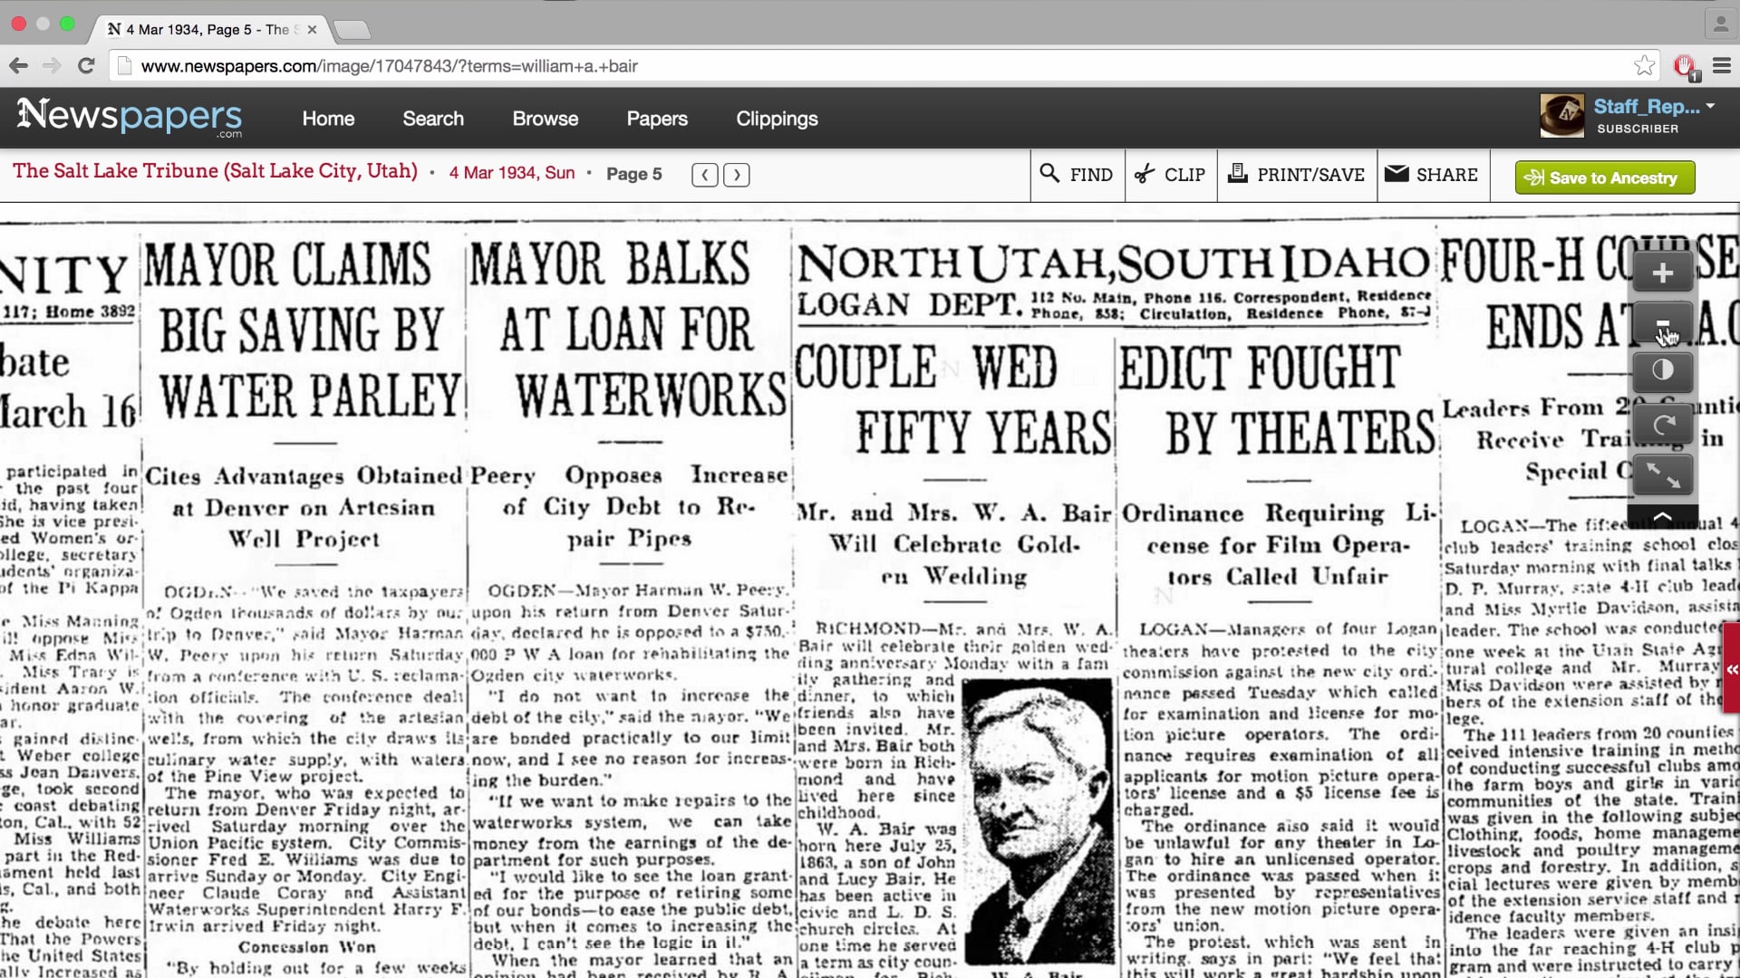1740x978 pixels.
Task: Expand the red side panel tab
Action: [1732, 669]
